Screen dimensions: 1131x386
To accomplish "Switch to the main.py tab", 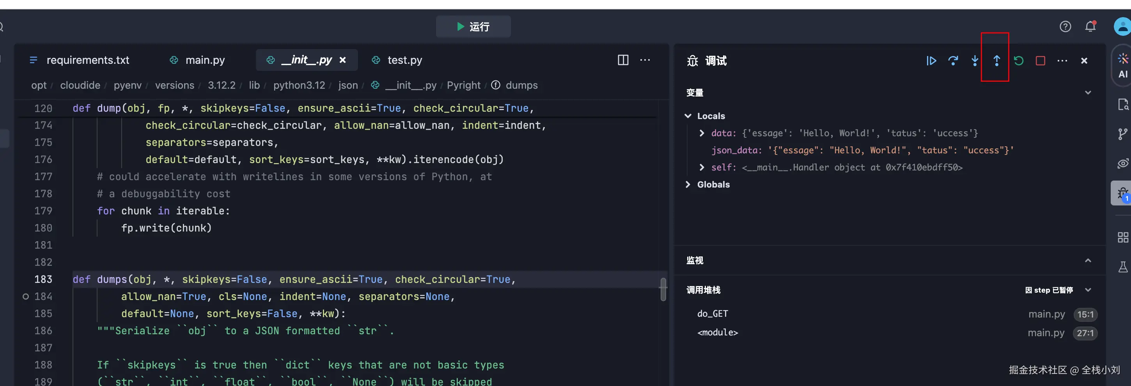I will coord(197,60).
